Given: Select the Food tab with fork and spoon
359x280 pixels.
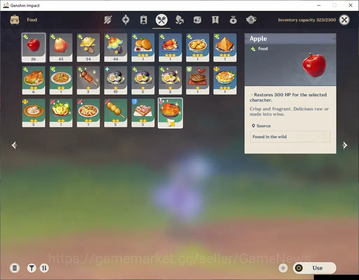Looking at the screenshot, I should [161, 20].
